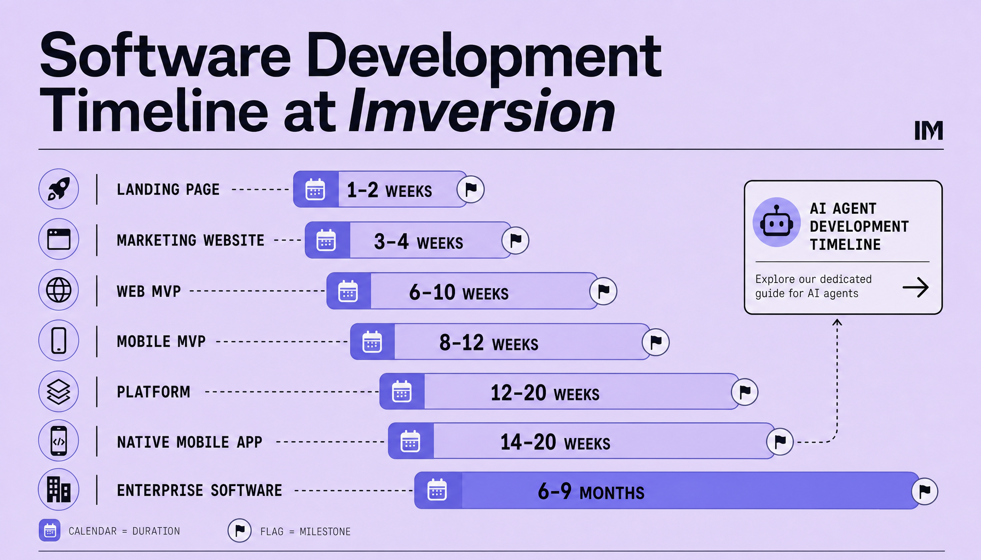Click the 'NATIVE MOBILE APP' label
This screenshot has width=981, height=560.
[x=190, y=441]
